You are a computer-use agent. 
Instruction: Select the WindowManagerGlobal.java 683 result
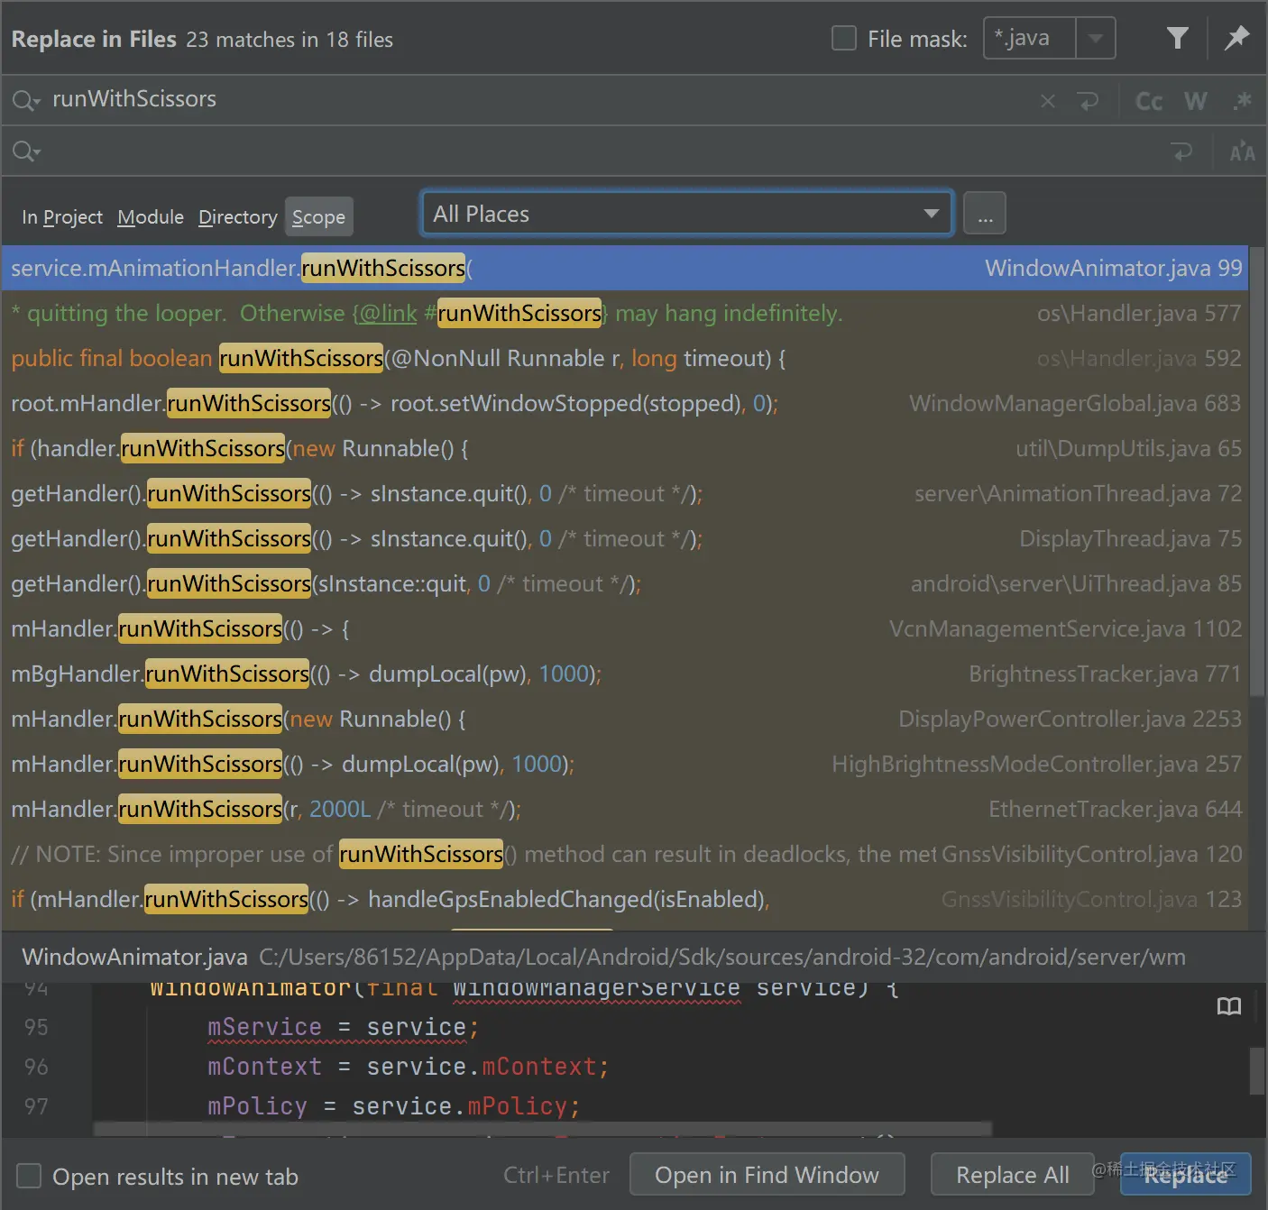[626, 403]
